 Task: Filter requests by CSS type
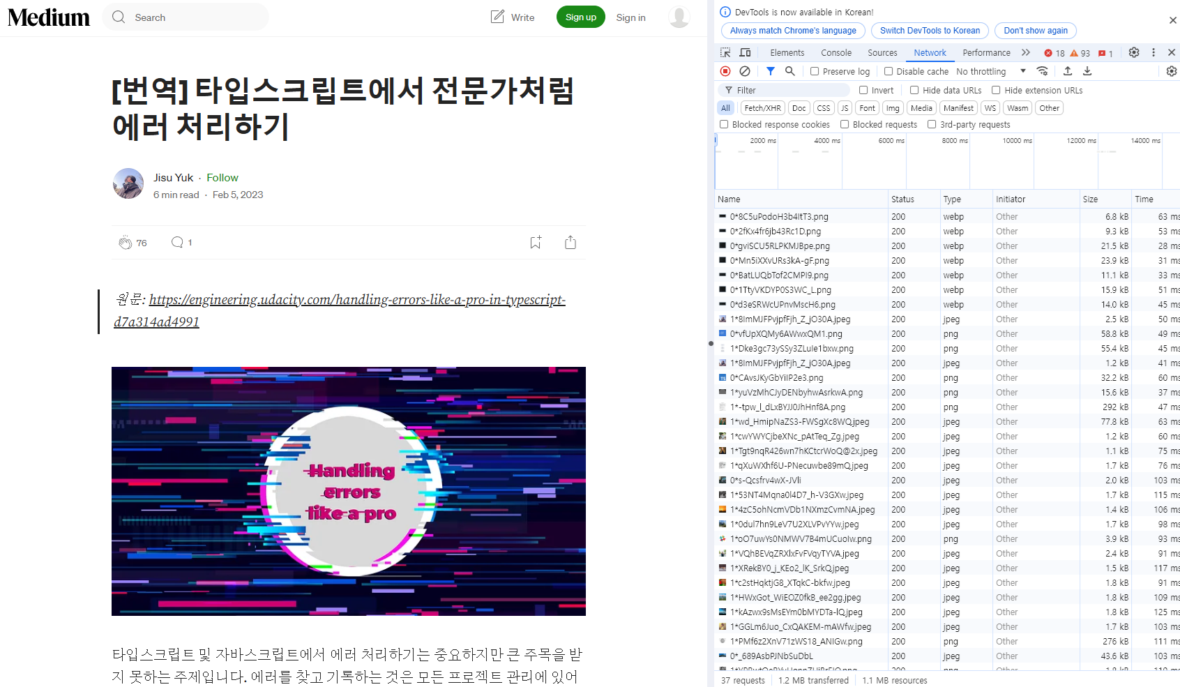(x=824, y=108)
